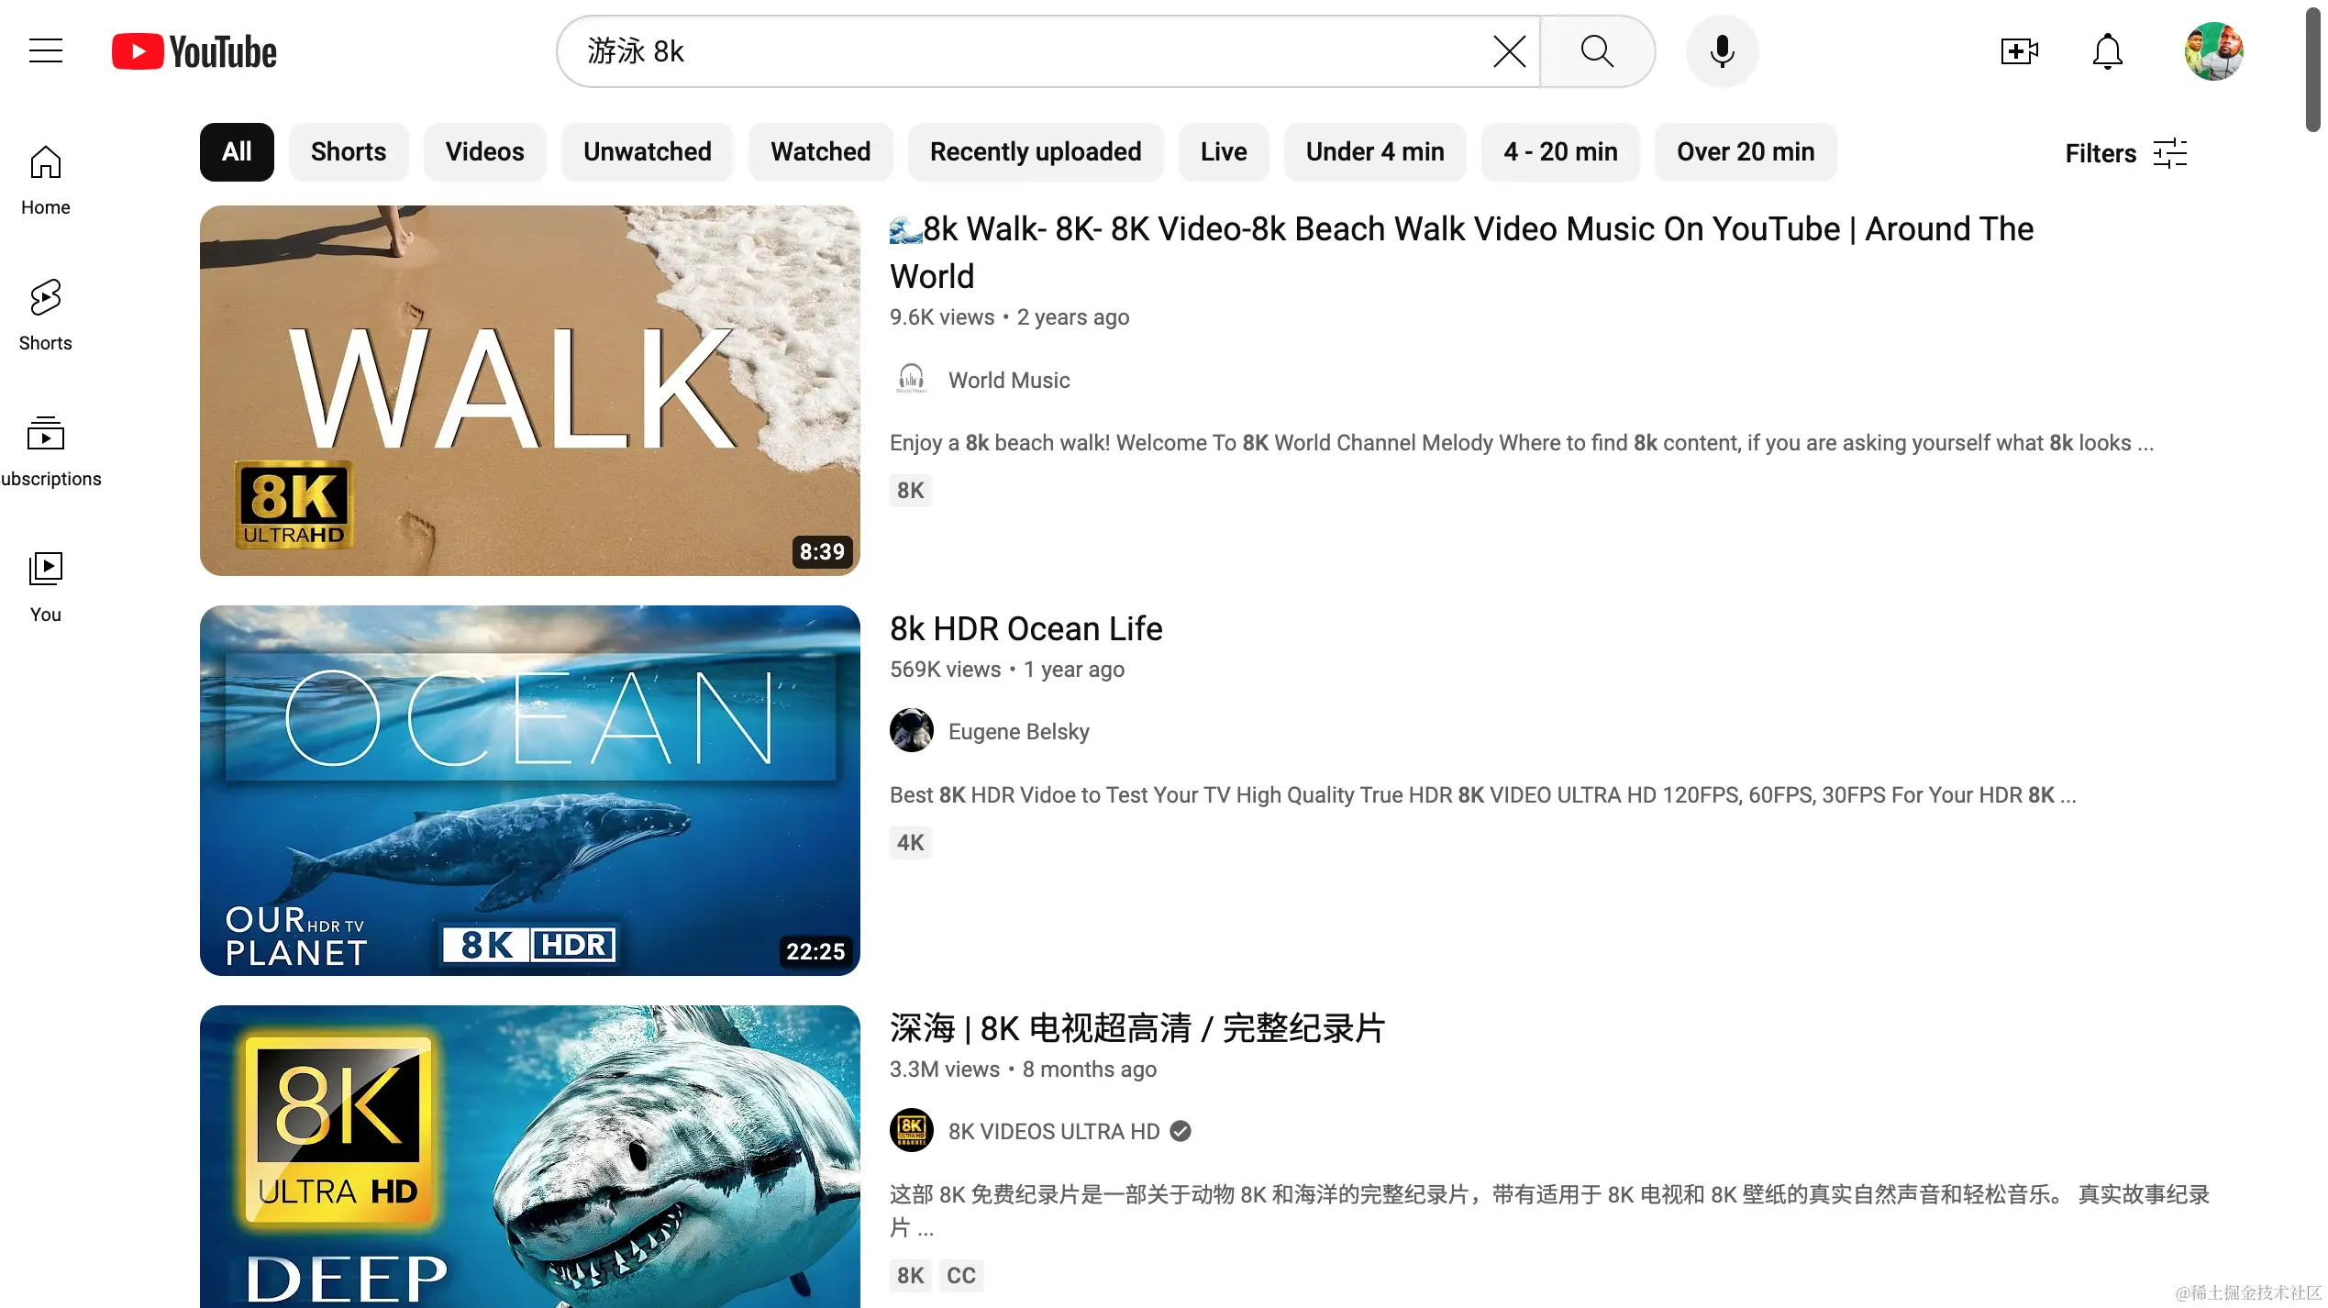The height and width of the screenshot is (1308, 2328).
Task: Clear the search box with the X
Action: [1509, 51]
